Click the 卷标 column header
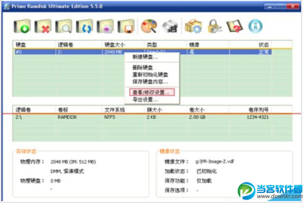The height and width of the screenshot is (203, 303). 63,110
